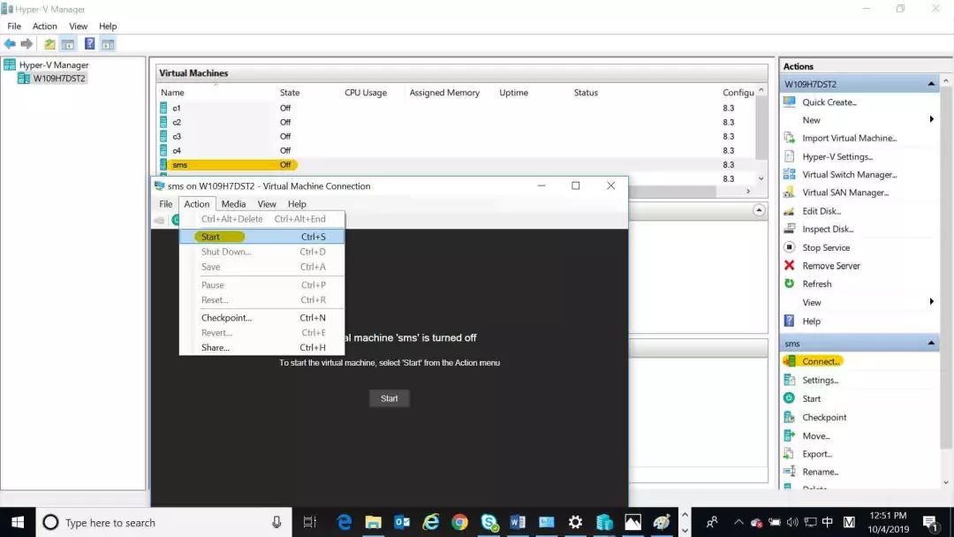
Task: Open Hyper-V Settings via its icon
Action: [789, 156]
